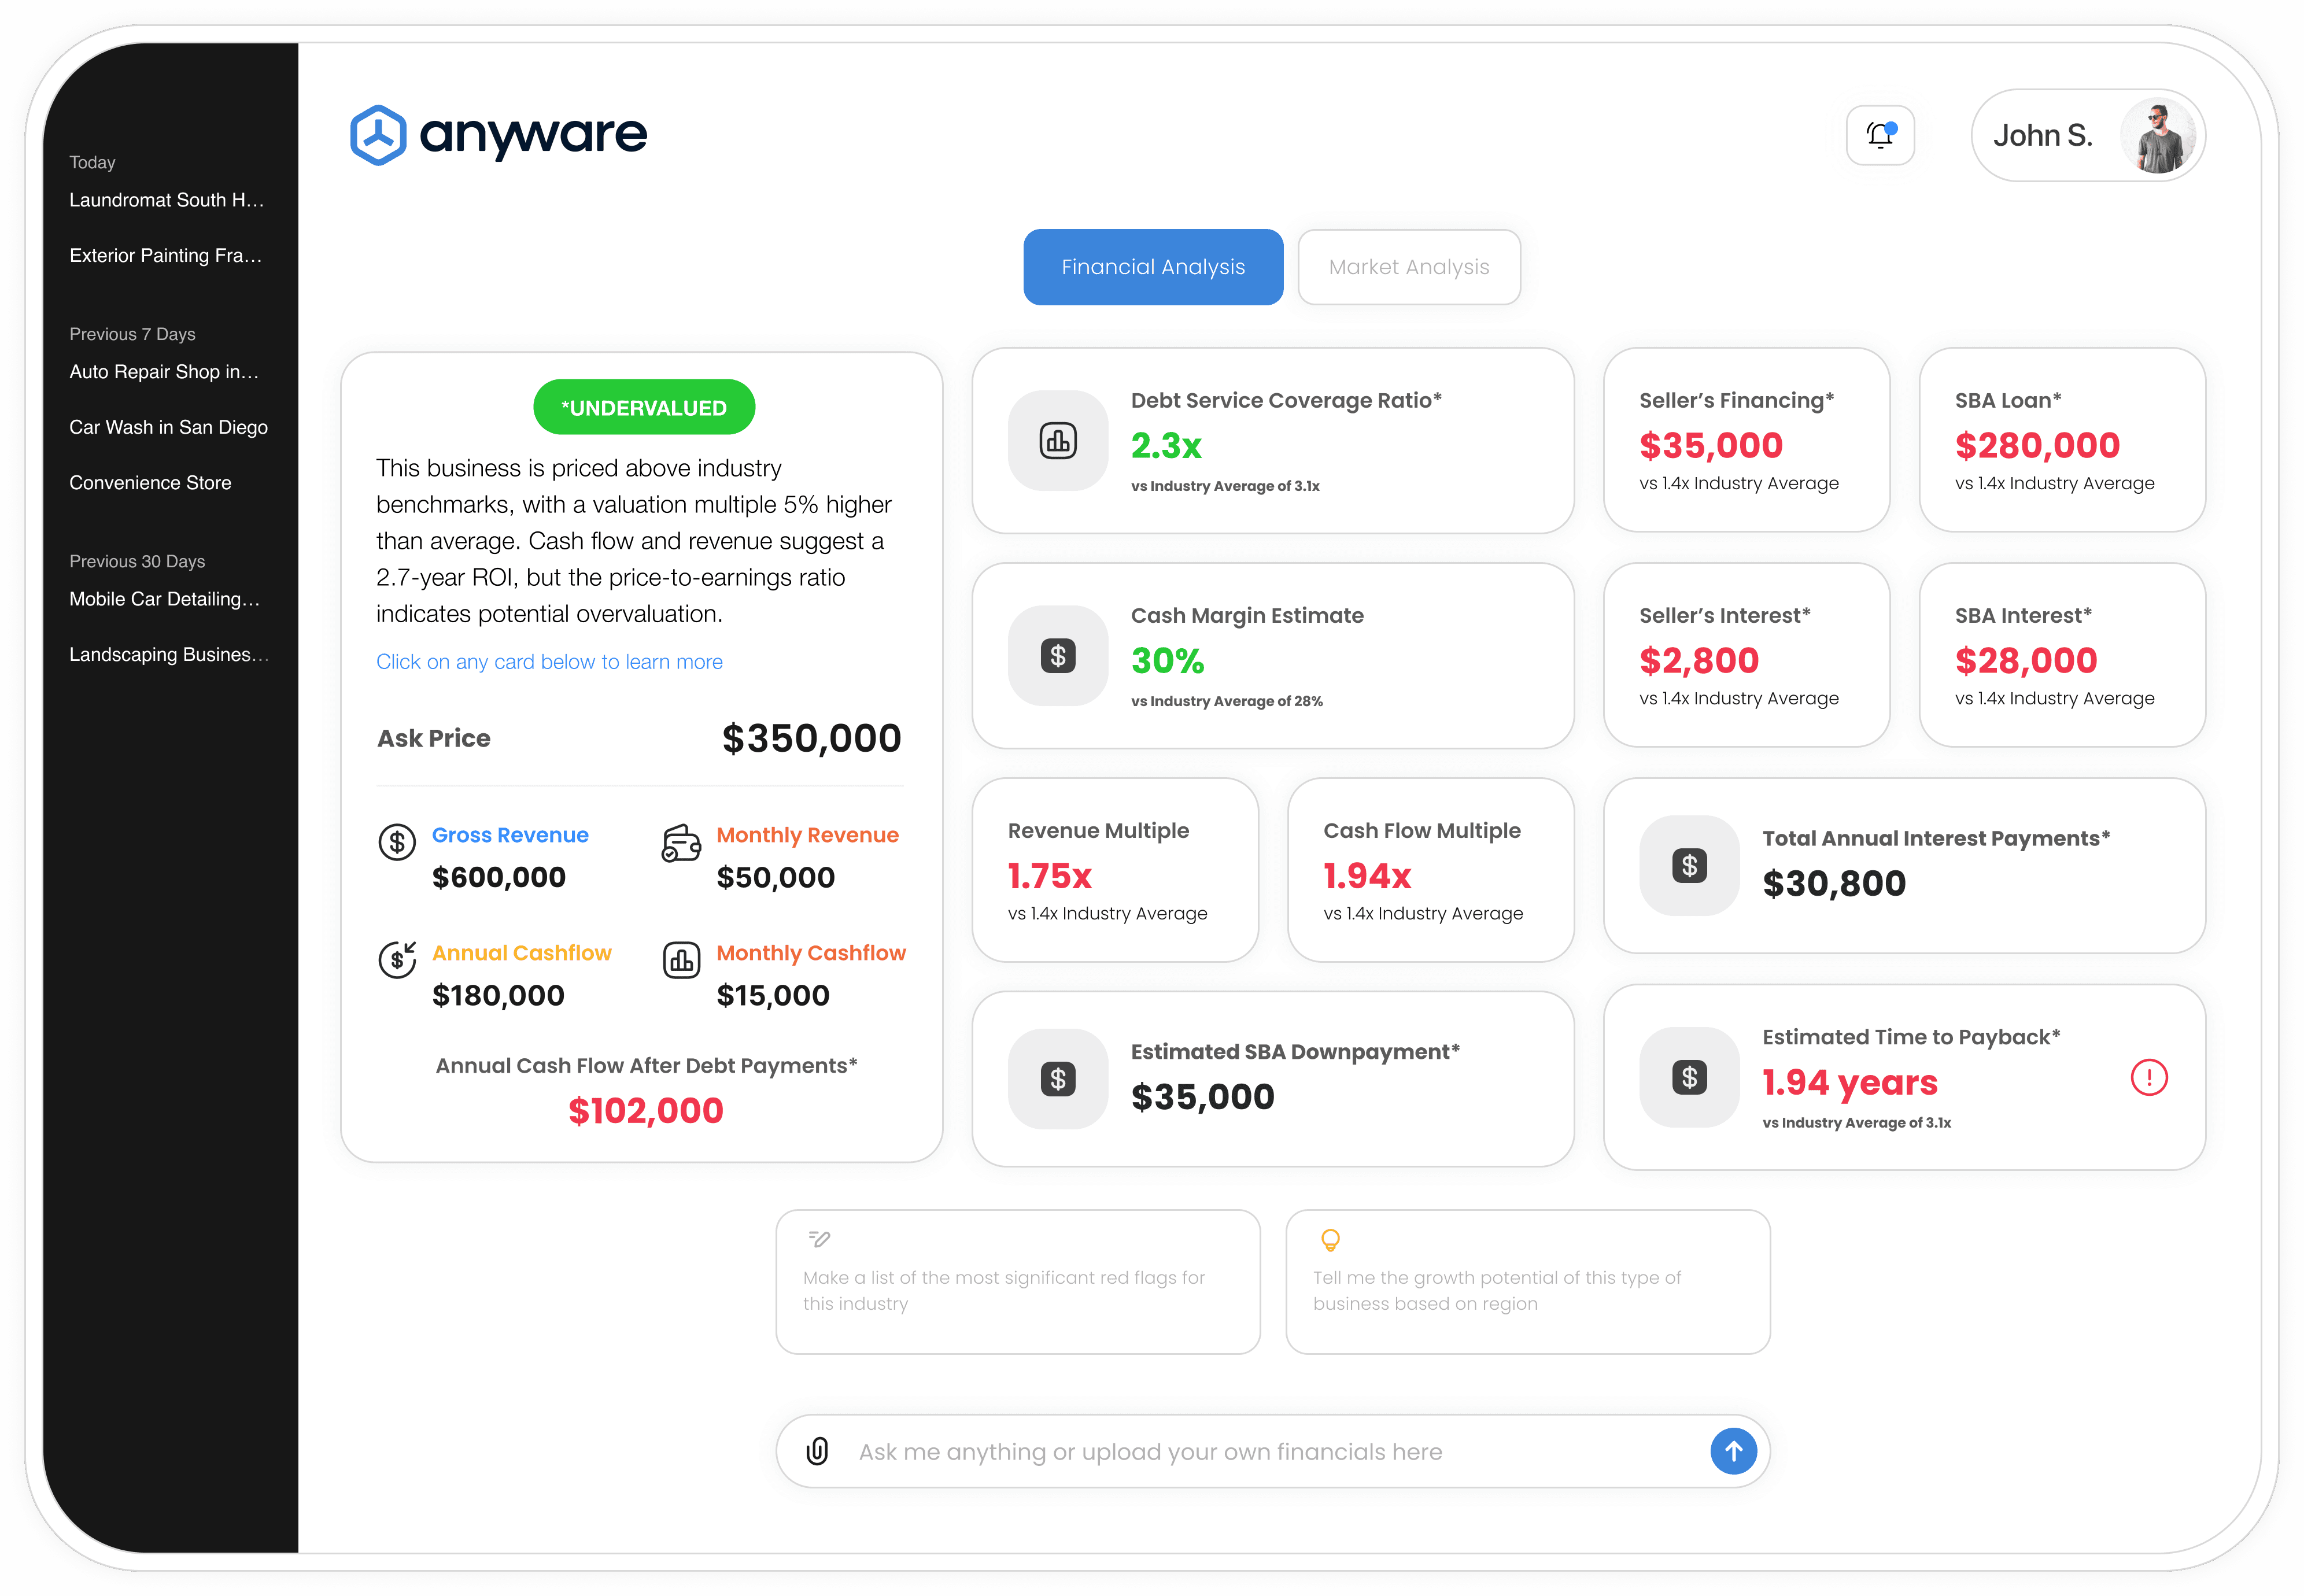Click the Annual Cash Flow After Debt Payments label
This screenshot has height=1596, width=2304.
point(646,1066)
